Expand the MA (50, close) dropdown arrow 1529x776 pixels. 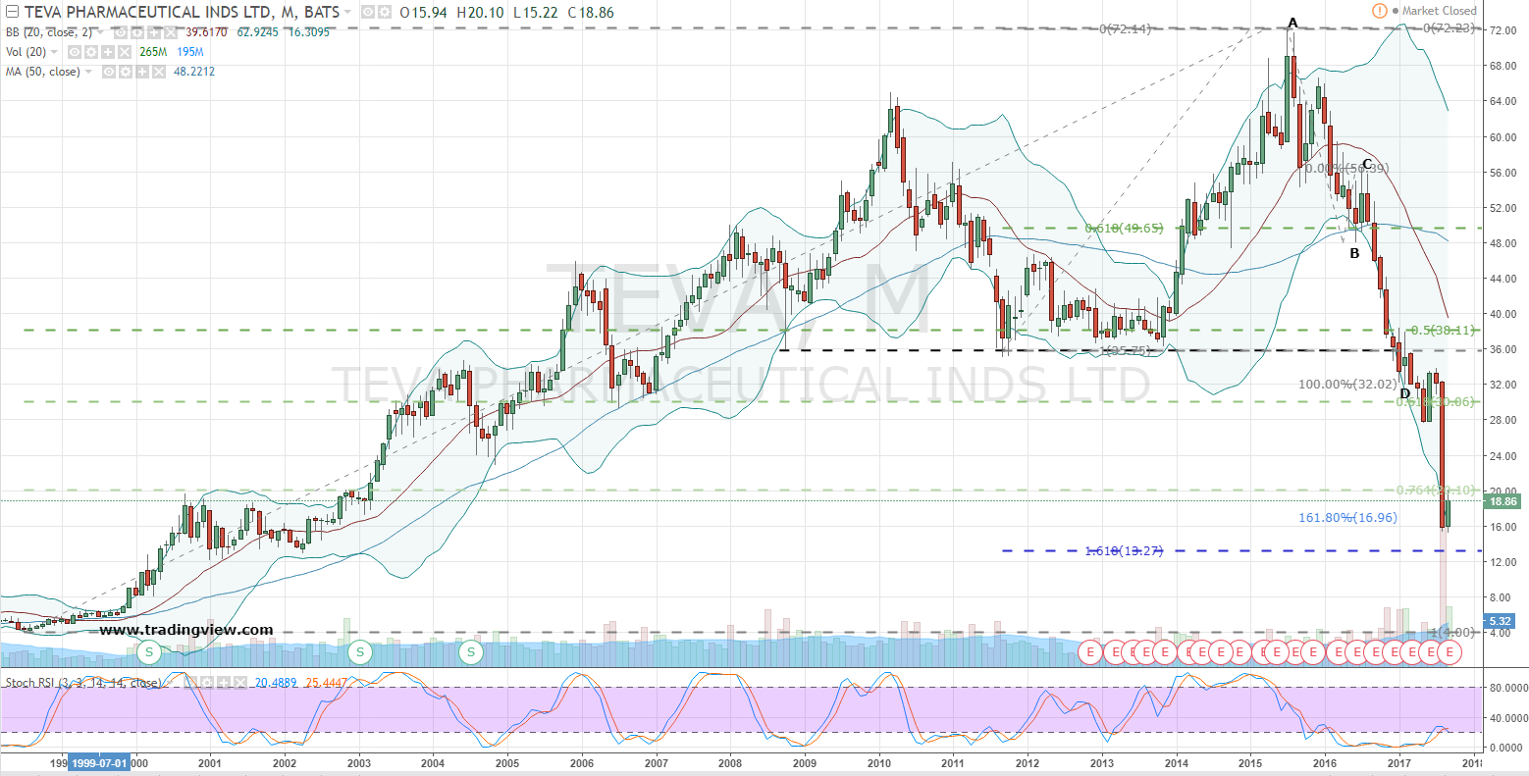(x=89, y=72)
